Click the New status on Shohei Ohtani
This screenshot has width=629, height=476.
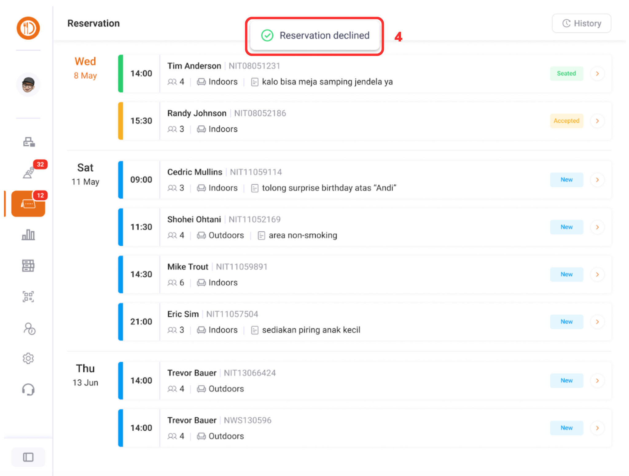(566, 227)
